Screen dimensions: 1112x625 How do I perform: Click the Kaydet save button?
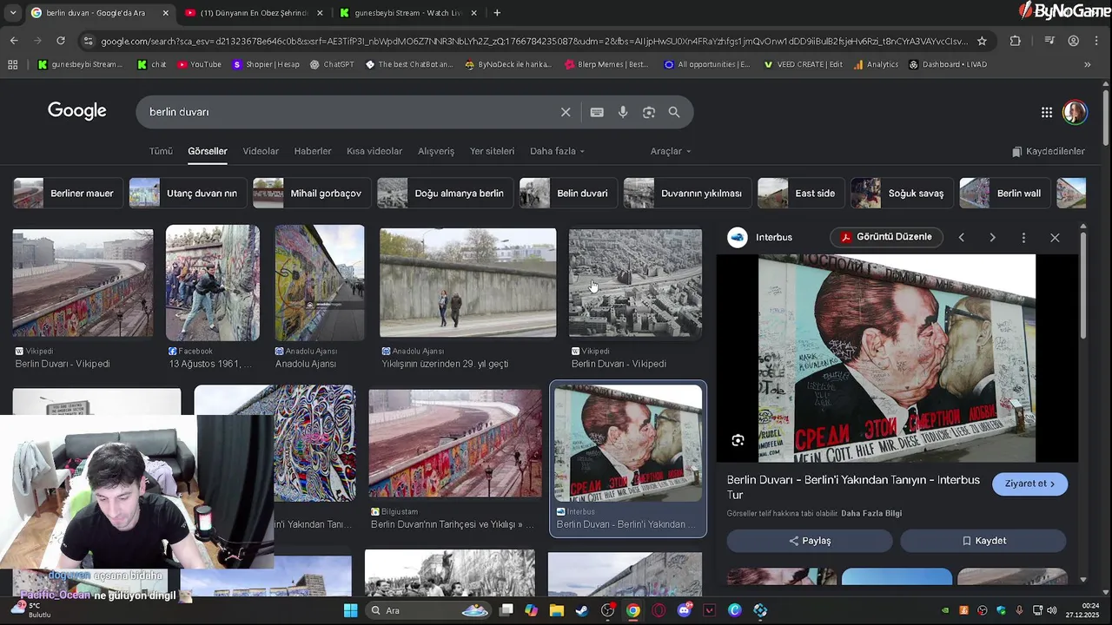(x=983, y=541)
